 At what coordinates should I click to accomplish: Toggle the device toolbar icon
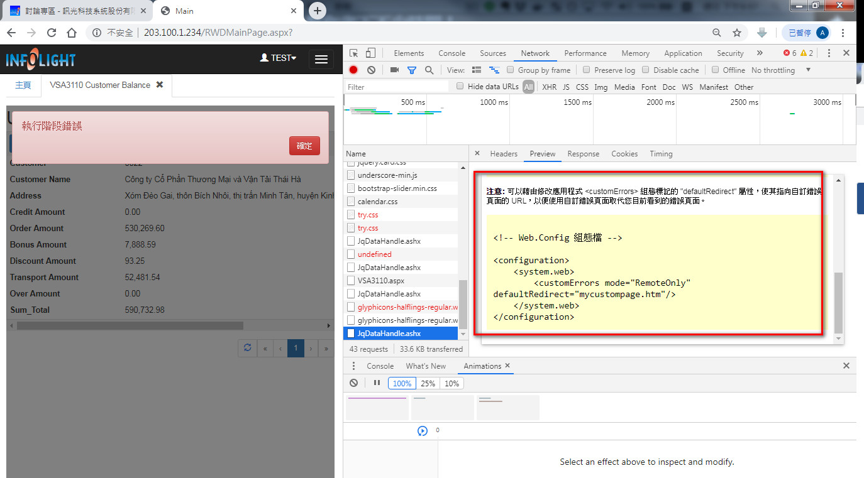pyautogui.click(x=370, y=53)
